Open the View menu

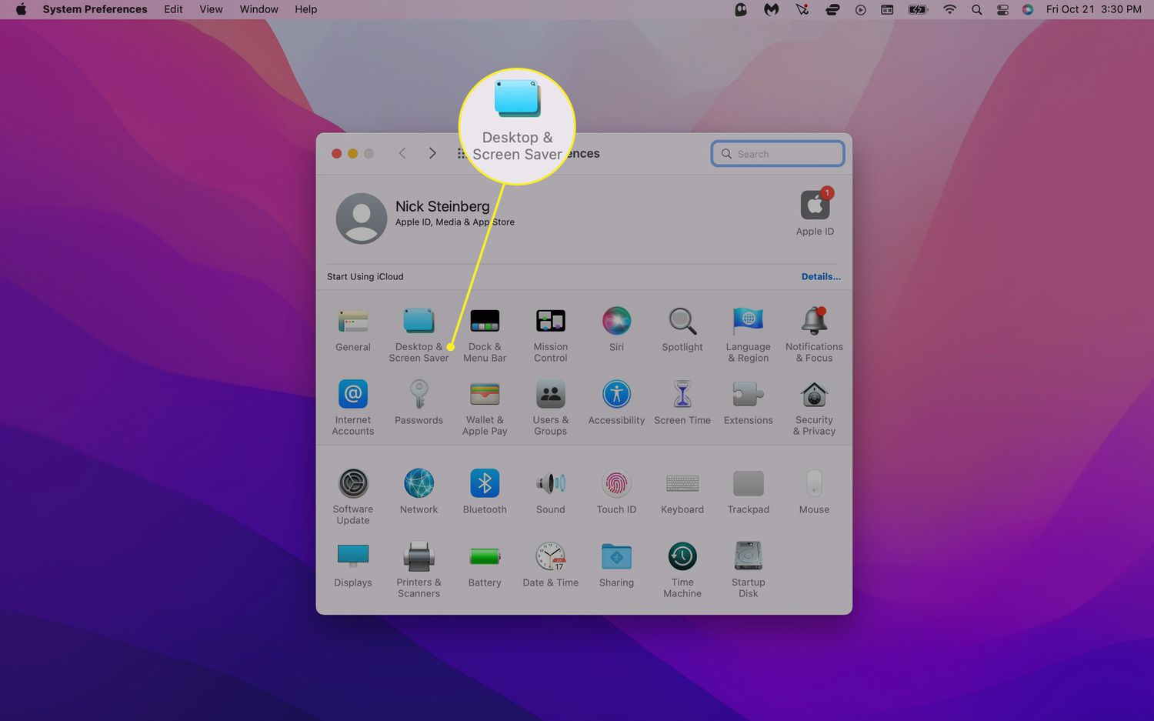tap(211, 9)
